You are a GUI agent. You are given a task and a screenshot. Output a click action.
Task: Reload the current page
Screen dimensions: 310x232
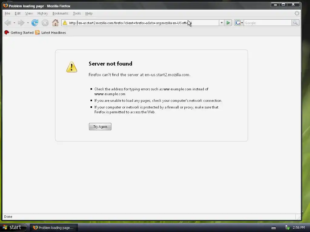pos(35,23)
